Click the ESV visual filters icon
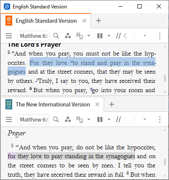This screenshot has width=169, height=180. point(68,36)
